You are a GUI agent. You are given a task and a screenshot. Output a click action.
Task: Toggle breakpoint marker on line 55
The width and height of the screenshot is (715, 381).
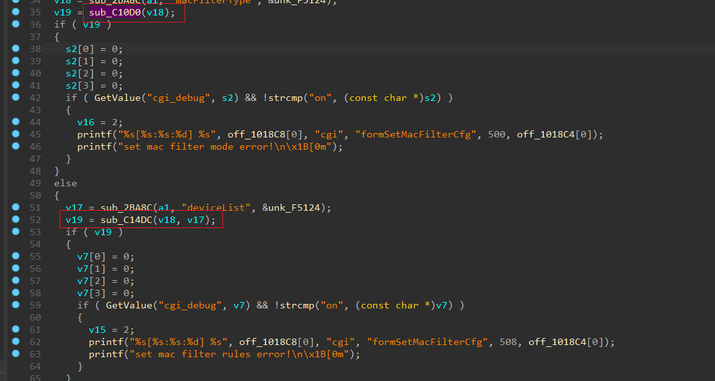(x=15, y=256)
